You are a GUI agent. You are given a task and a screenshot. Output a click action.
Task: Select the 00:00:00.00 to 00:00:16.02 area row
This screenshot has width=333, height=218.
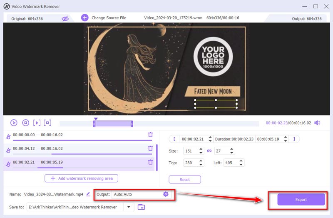point(79,136)
